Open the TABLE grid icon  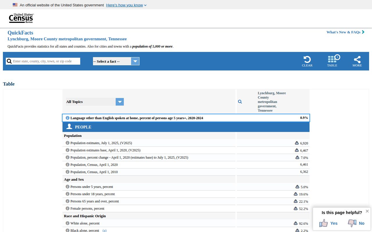[x=332, y=59]
